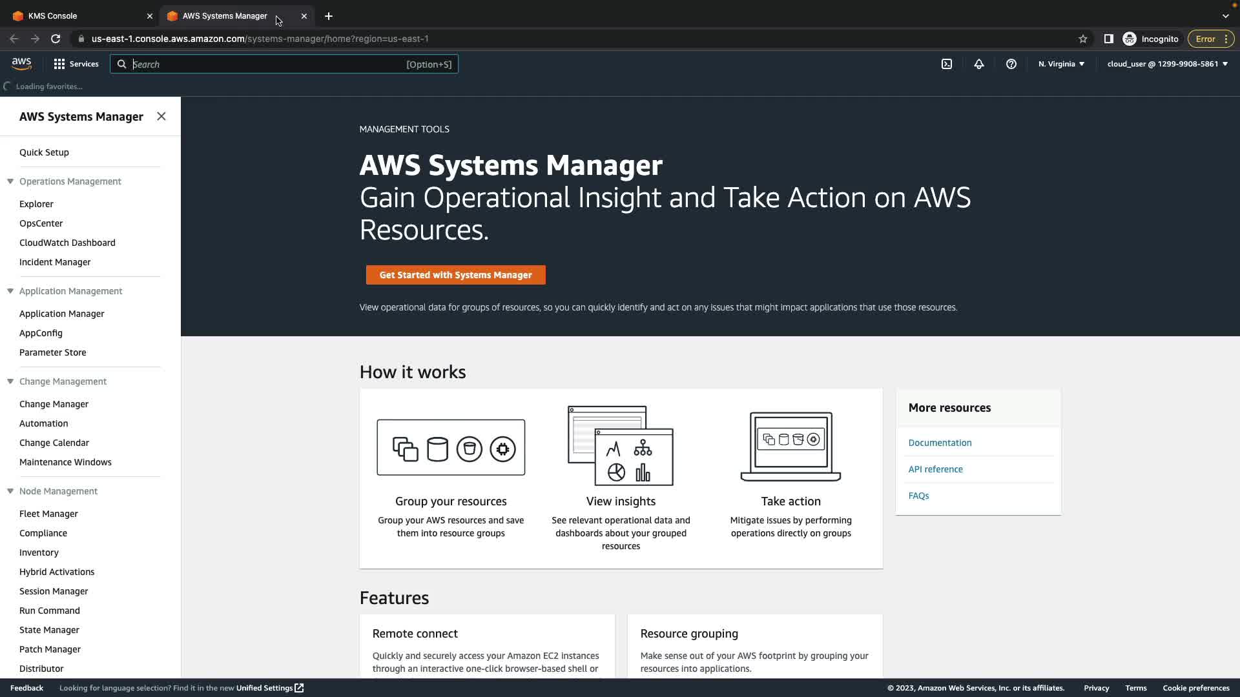Image resolution: width=1240 pixels, height=697 pixels.
Task: Open the notifications bell icon
Action: click(979, 64)
